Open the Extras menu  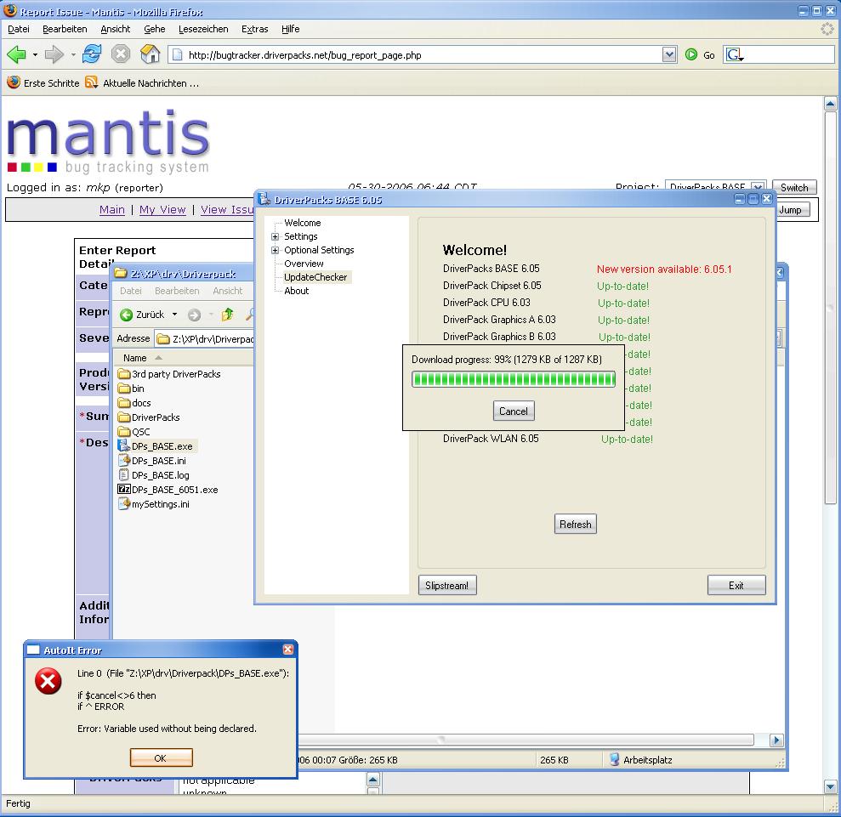tap(254, 29)
